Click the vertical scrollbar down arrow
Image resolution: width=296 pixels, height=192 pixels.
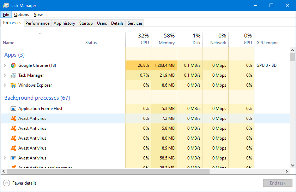[292, 165]
